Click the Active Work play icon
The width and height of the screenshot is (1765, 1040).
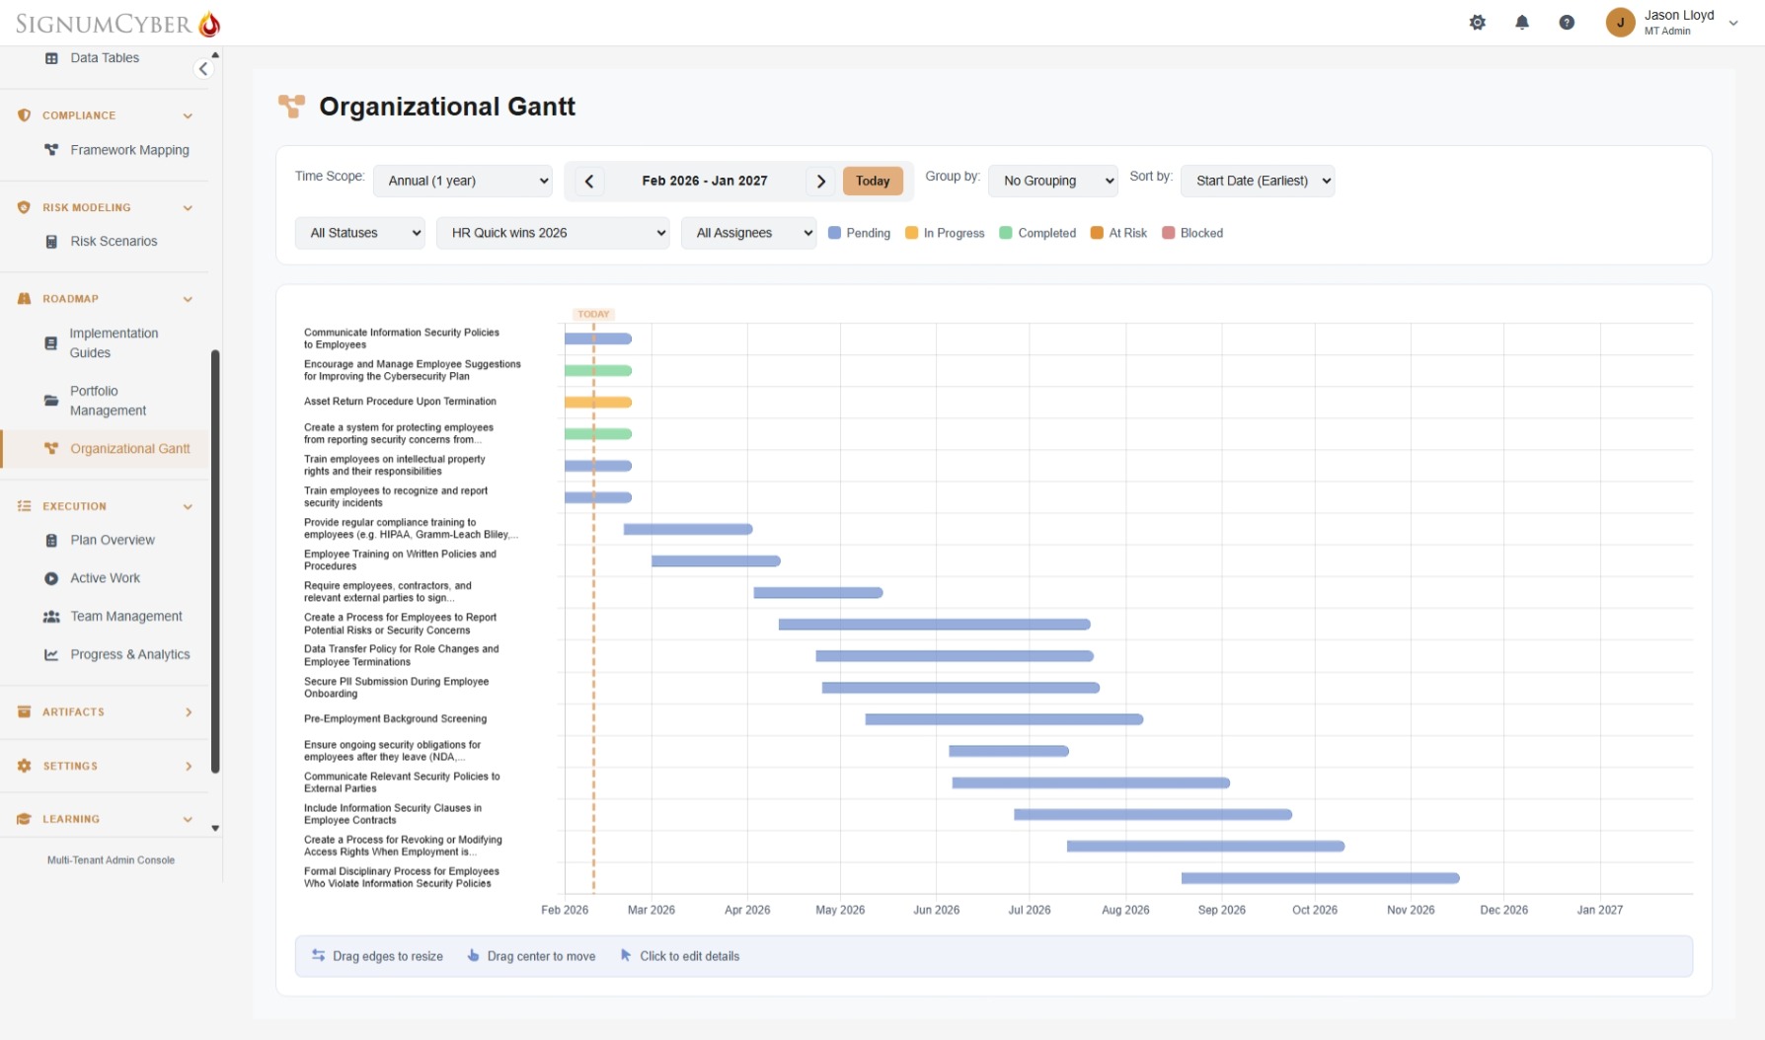pos(50,578)
